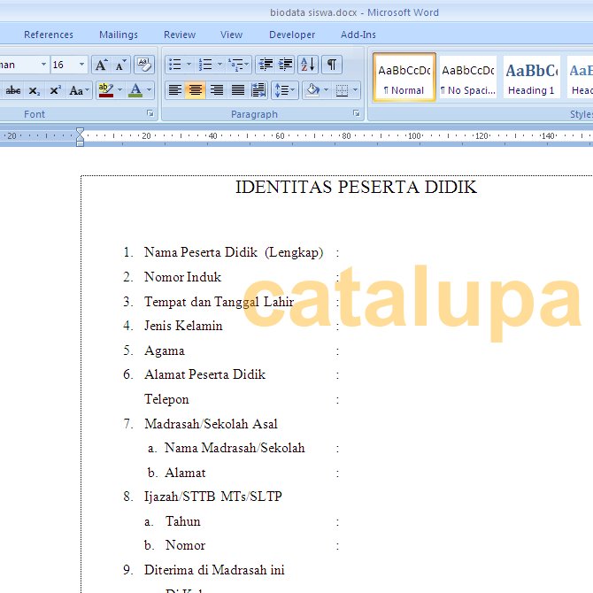This screenshot has height=593, width=593.
Task: Click the Bullets list button
Action: (x=175, y=65)
